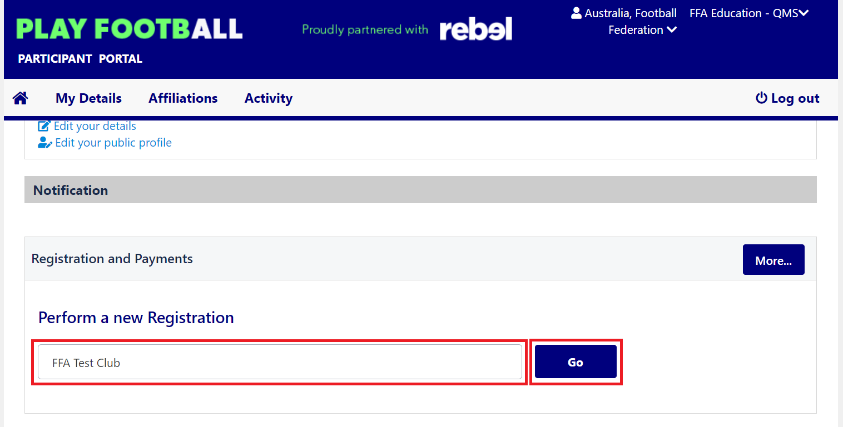Click the Registration and Payments header

point(112,259)
